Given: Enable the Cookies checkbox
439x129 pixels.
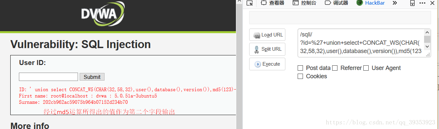Looking at the screenshot, I should click(300, 76).
